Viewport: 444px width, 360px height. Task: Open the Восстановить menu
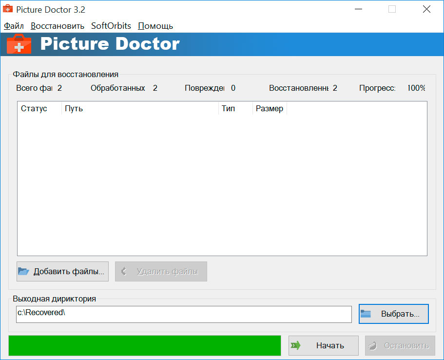coord(58,26)
